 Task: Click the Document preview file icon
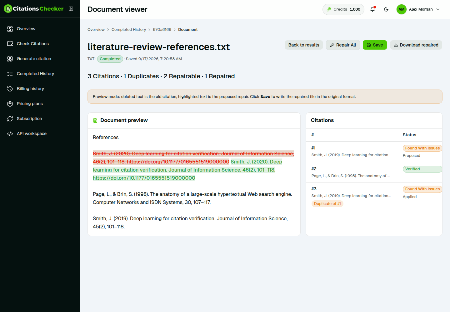pyautogui.click(x=95, y=120)
